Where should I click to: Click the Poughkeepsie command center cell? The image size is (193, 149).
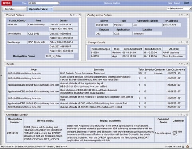[x=163, y=133]
